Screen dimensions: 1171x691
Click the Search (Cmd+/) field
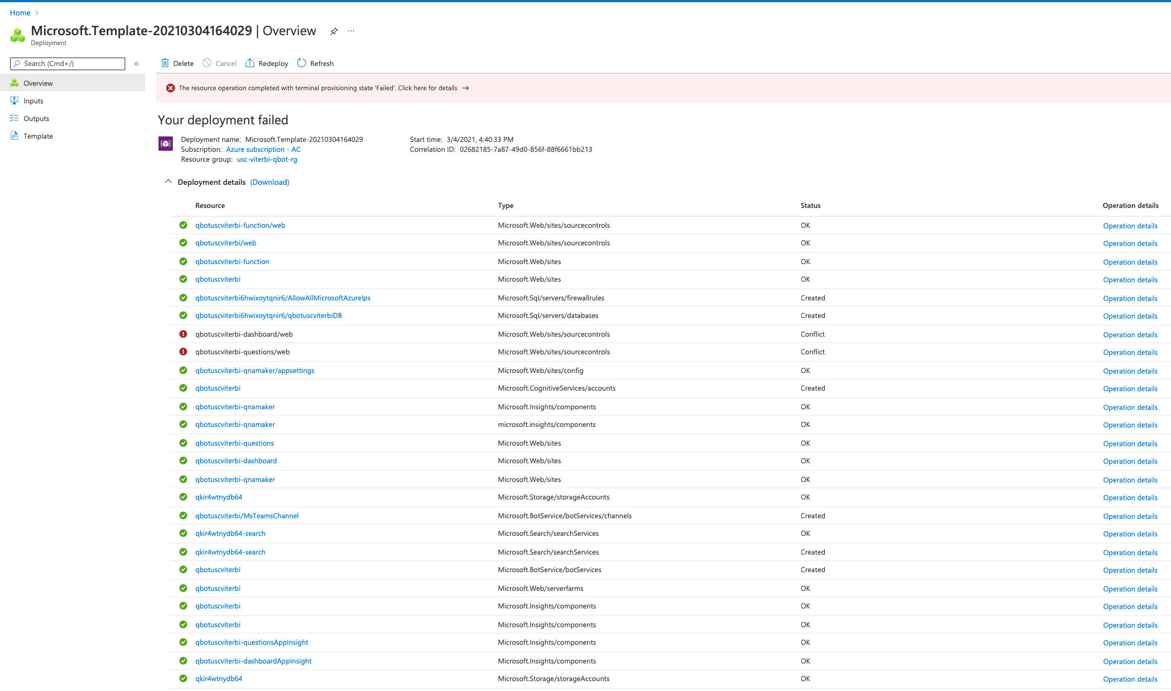click(67, 63)
